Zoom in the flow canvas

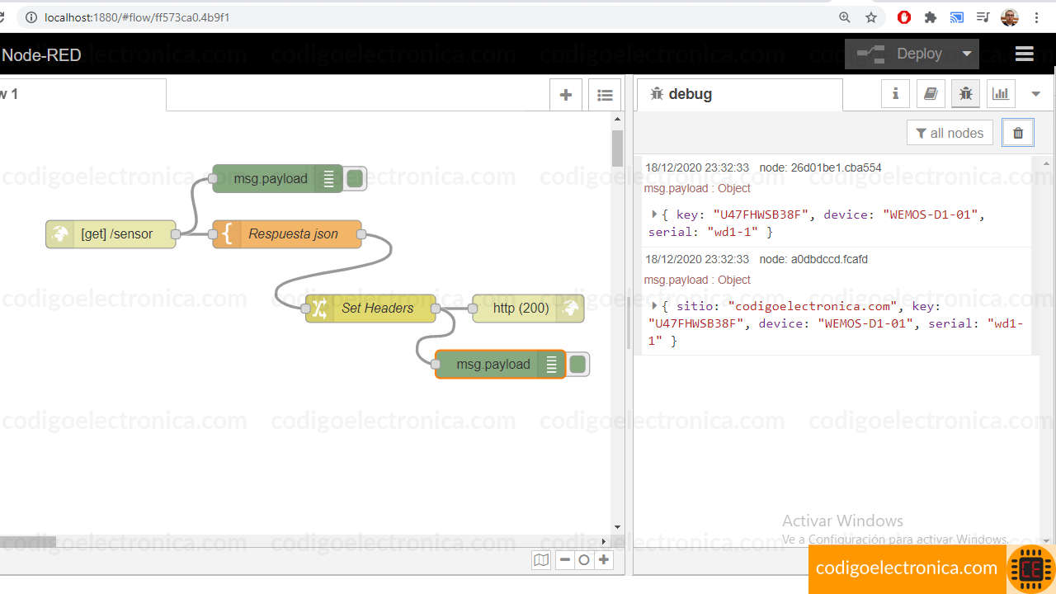pyautogui.click(x=604, y=560)
